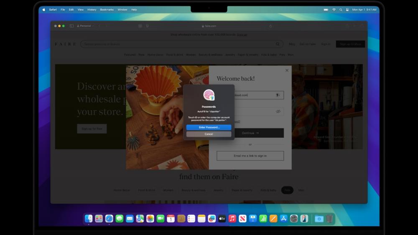Screen dimensions: 418x235
Task: Click the Sell on Faire link
Action: 308,44
